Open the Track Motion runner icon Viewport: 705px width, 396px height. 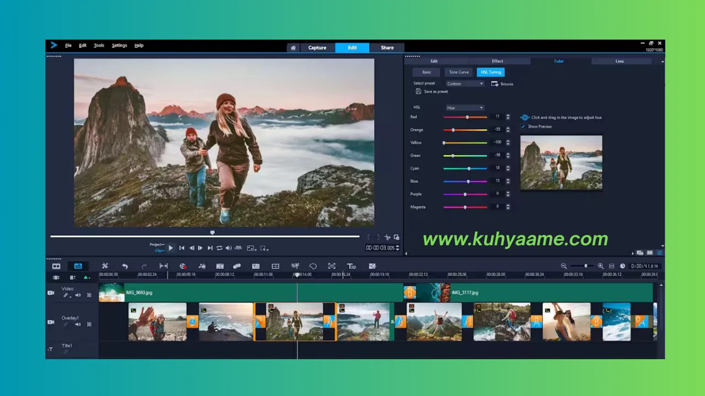pyautogui.click(x=295, y=266)
